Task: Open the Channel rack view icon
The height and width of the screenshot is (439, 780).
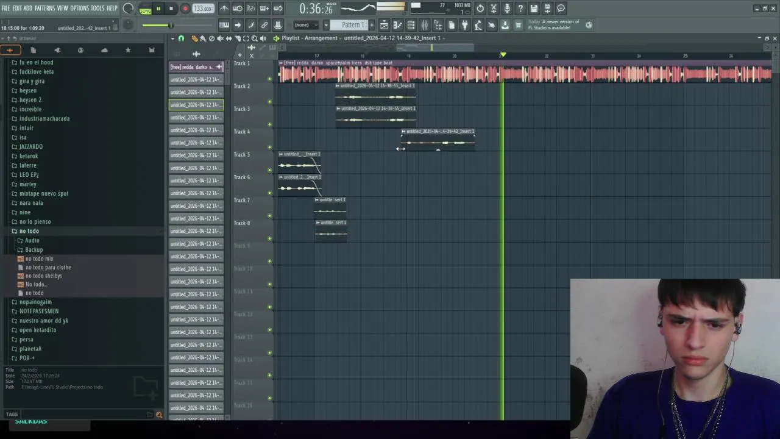Action: pyautogui.click(x=411, y=25)
